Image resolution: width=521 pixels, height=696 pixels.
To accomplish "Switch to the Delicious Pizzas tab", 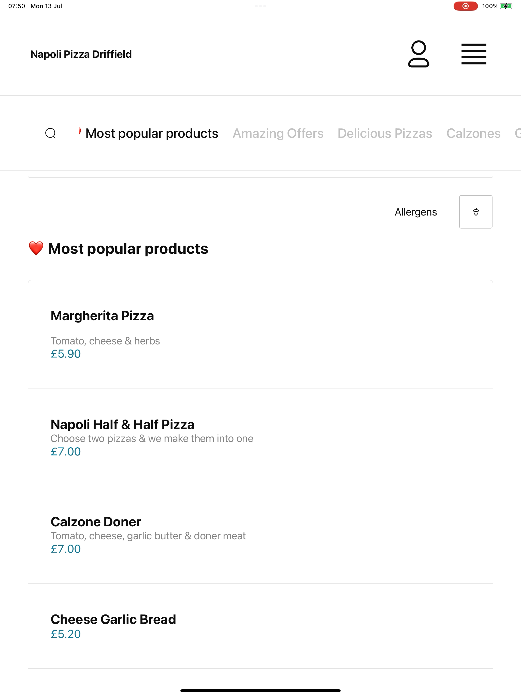I will (x=385, y=133).
